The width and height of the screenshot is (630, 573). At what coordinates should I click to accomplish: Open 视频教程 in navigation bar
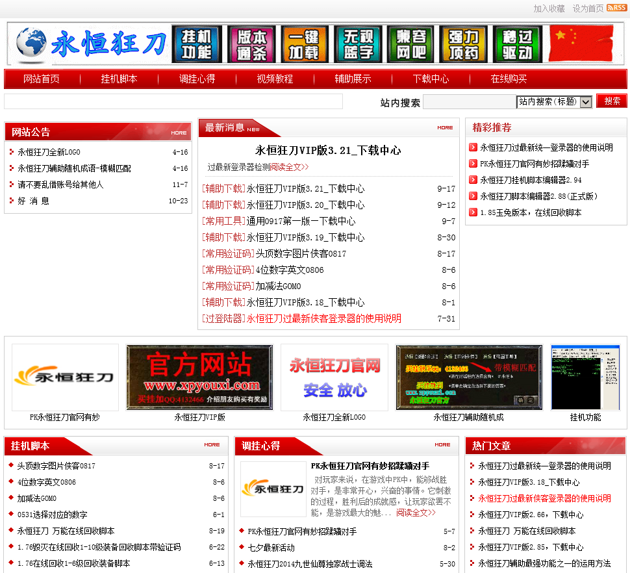275,79
